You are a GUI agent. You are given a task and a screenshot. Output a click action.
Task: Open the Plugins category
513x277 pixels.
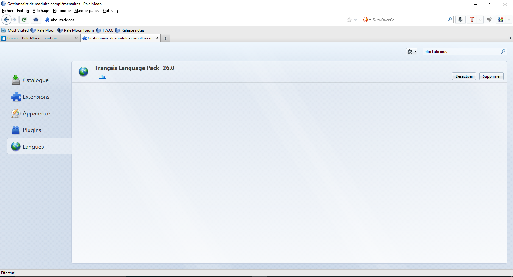coord(39,130)
